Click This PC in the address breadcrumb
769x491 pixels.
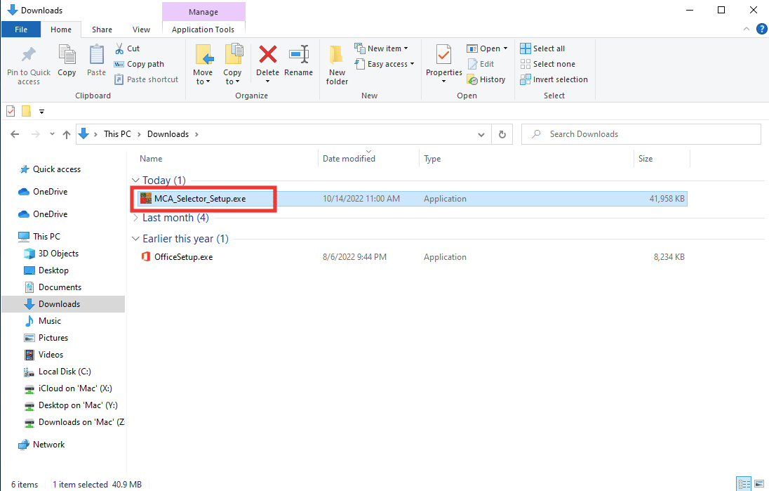coord(118,134)
